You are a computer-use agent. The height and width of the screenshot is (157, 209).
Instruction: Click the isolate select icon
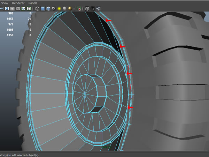click(x=79, y=9)
